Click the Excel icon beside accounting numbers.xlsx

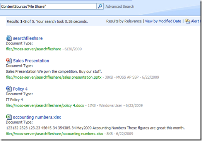(9, 117)
